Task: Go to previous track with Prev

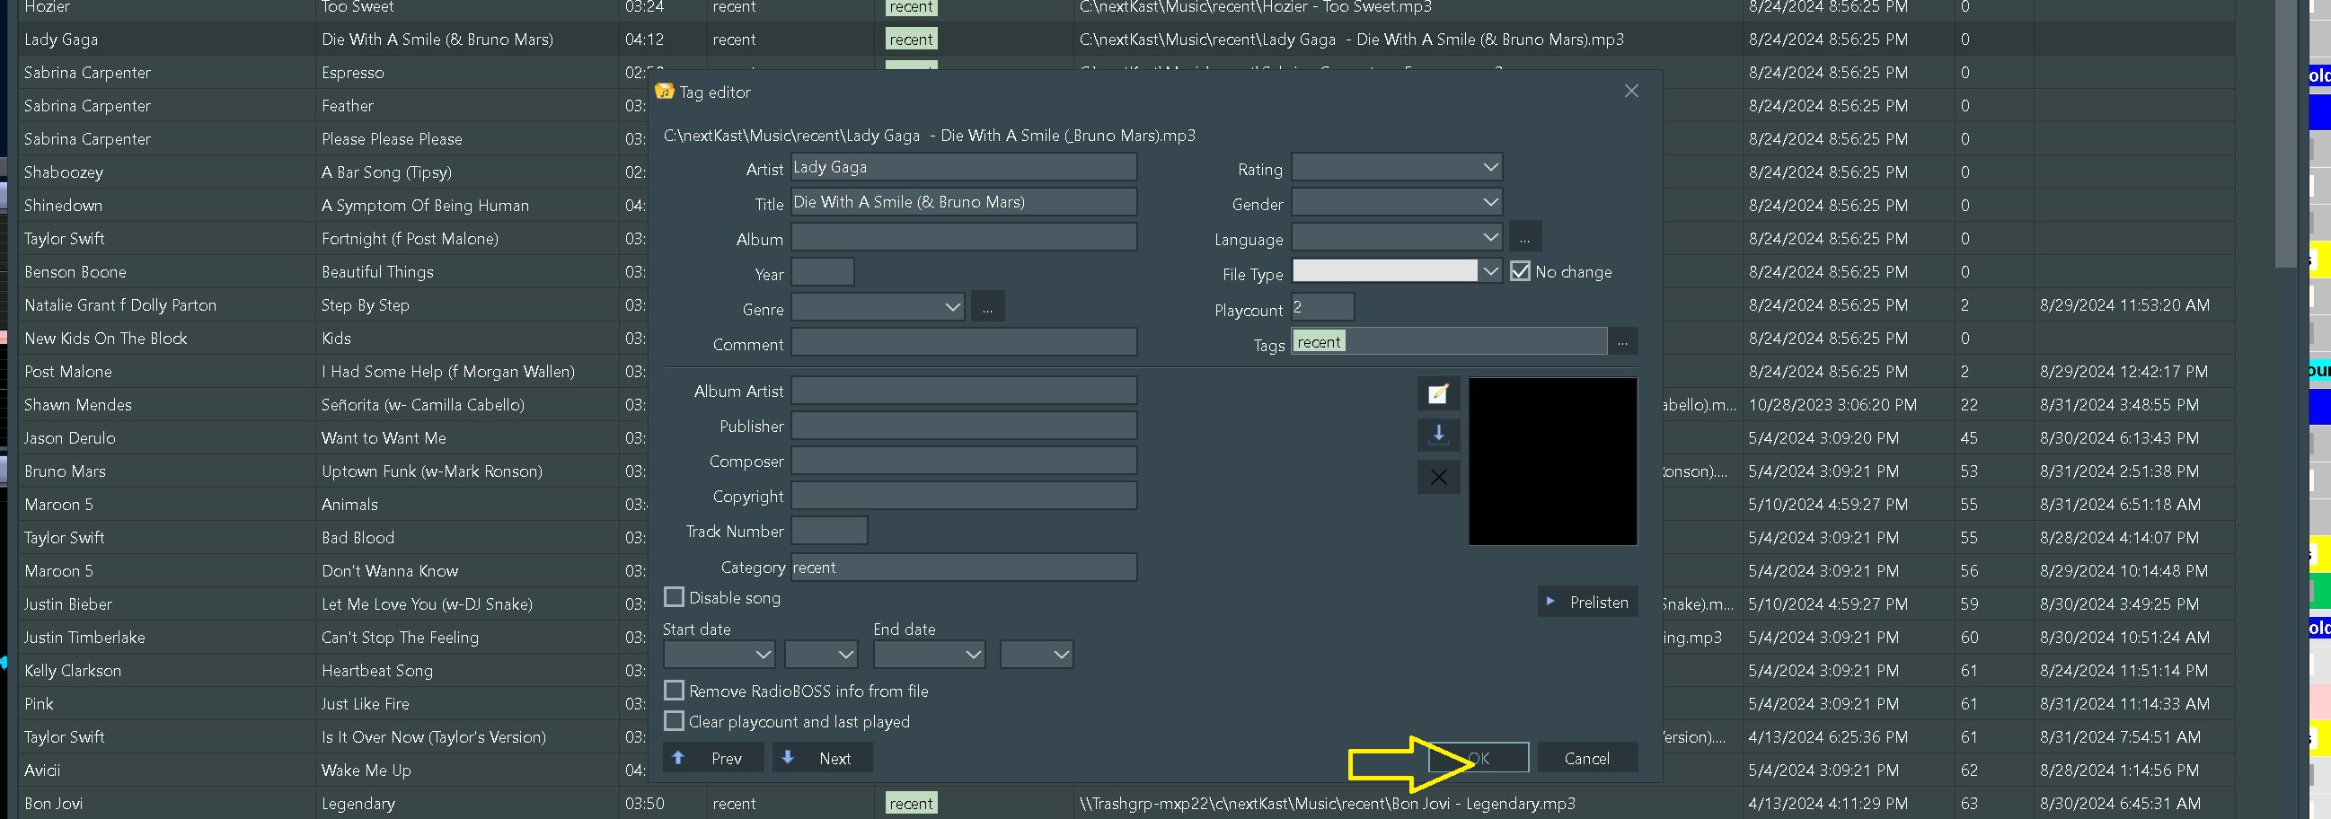Action: click(713, 758)
